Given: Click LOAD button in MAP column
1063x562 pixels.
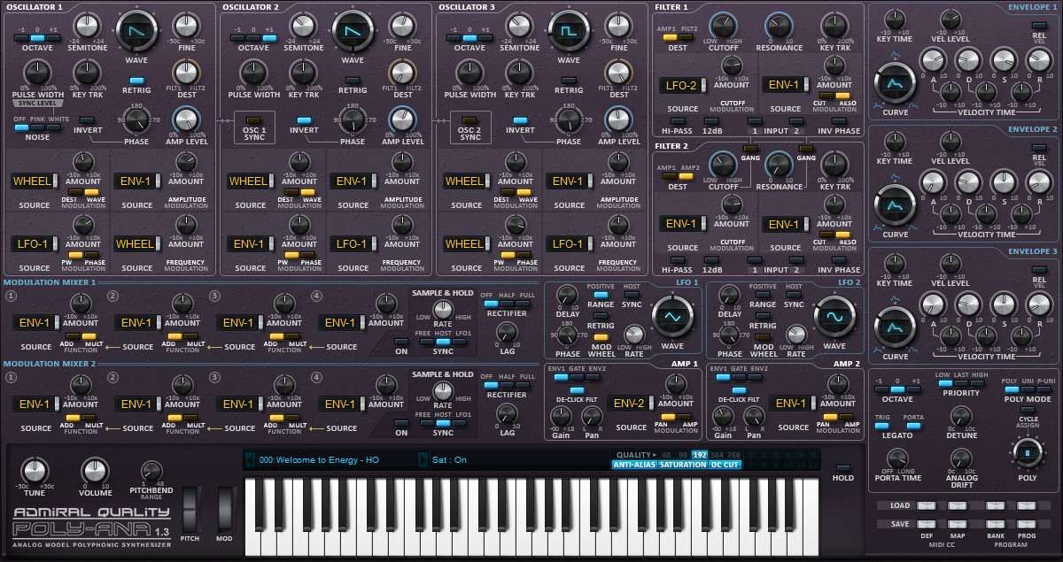Looking at the screenshot, I should click(958, 505).
